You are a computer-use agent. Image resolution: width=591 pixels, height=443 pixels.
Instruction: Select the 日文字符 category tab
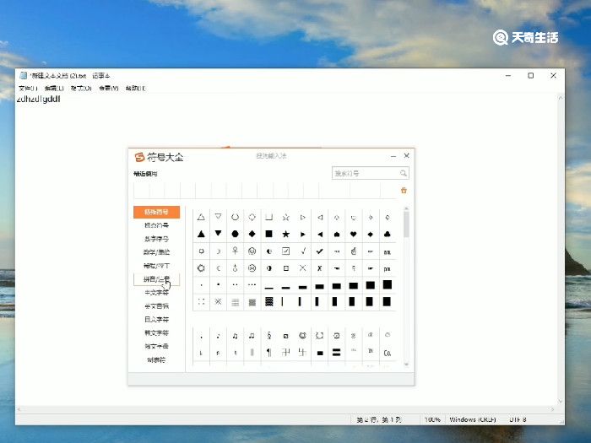tap(156, 320)
